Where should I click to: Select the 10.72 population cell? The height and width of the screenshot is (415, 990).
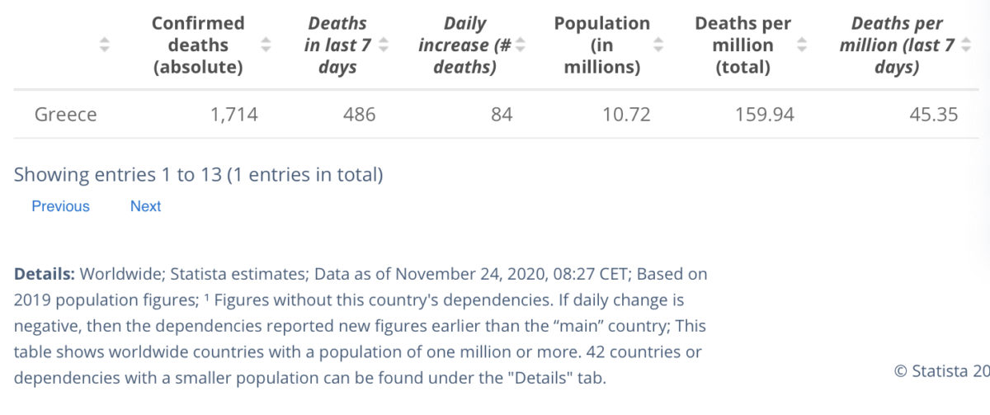[626, 115]
